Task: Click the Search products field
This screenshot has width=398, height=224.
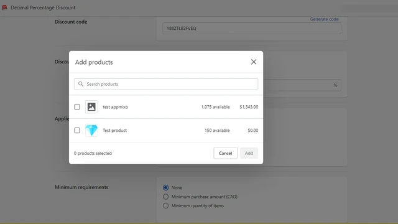Action: (166, 84)
